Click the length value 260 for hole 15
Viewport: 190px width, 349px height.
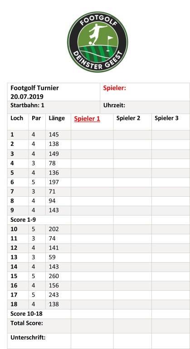[x=54, y=276]
